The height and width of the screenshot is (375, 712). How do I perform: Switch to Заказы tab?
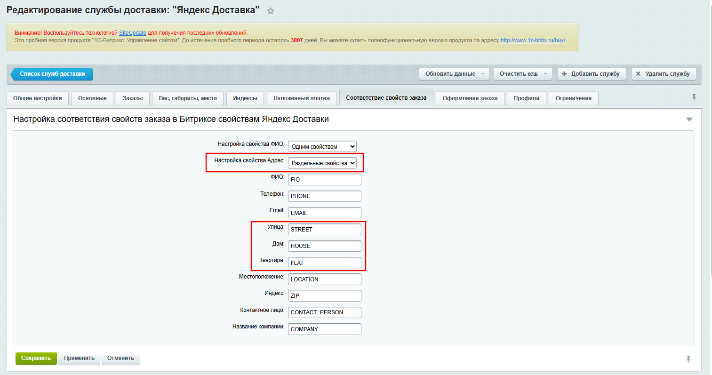(133, 98)
